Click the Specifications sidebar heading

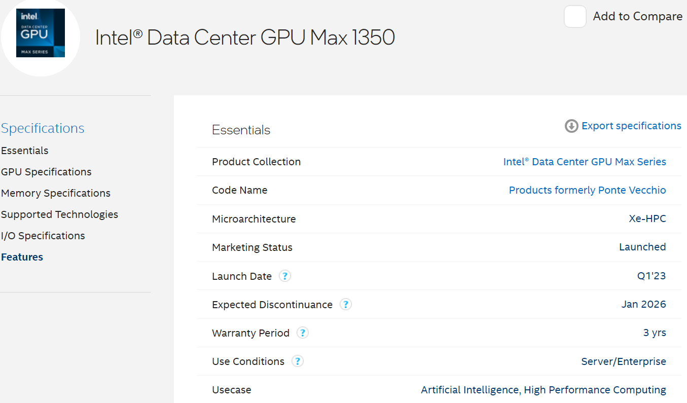click(x=43, y=128)
